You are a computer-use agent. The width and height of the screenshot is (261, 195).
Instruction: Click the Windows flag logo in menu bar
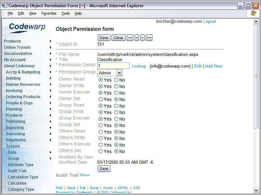(x=253, y=13)
